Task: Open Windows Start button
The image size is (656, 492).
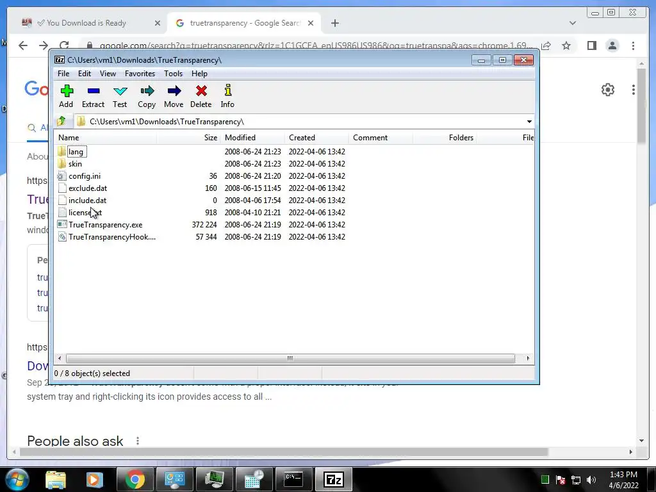Action: pos(17,479)
